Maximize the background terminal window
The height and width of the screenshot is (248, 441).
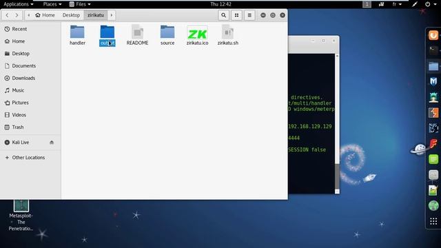point(323,41)
